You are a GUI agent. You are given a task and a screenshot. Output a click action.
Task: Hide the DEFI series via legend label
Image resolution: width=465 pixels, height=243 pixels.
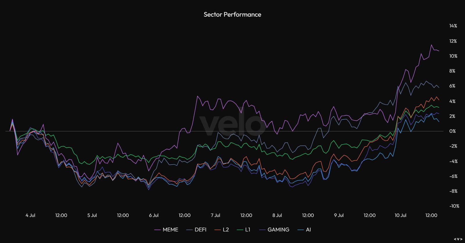(x=201, y=230)
